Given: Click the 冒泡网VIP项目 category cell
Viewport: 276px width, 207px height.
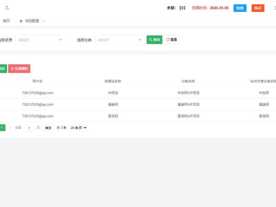Looking at the screenshot, I should [188, 116].
